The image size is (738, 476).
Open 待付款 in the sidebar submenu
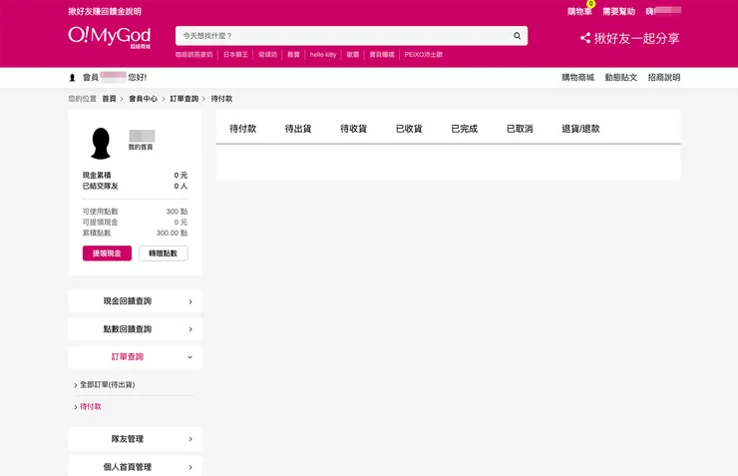point(91,407)
